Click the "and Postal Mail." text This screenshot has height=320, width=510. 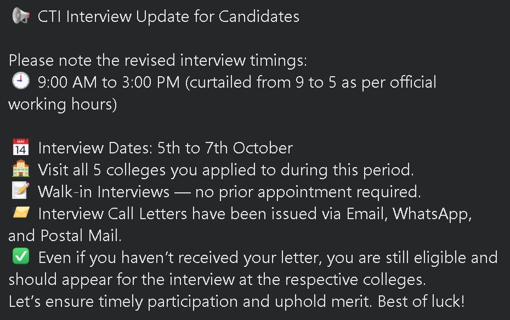[x=65, y=236]
